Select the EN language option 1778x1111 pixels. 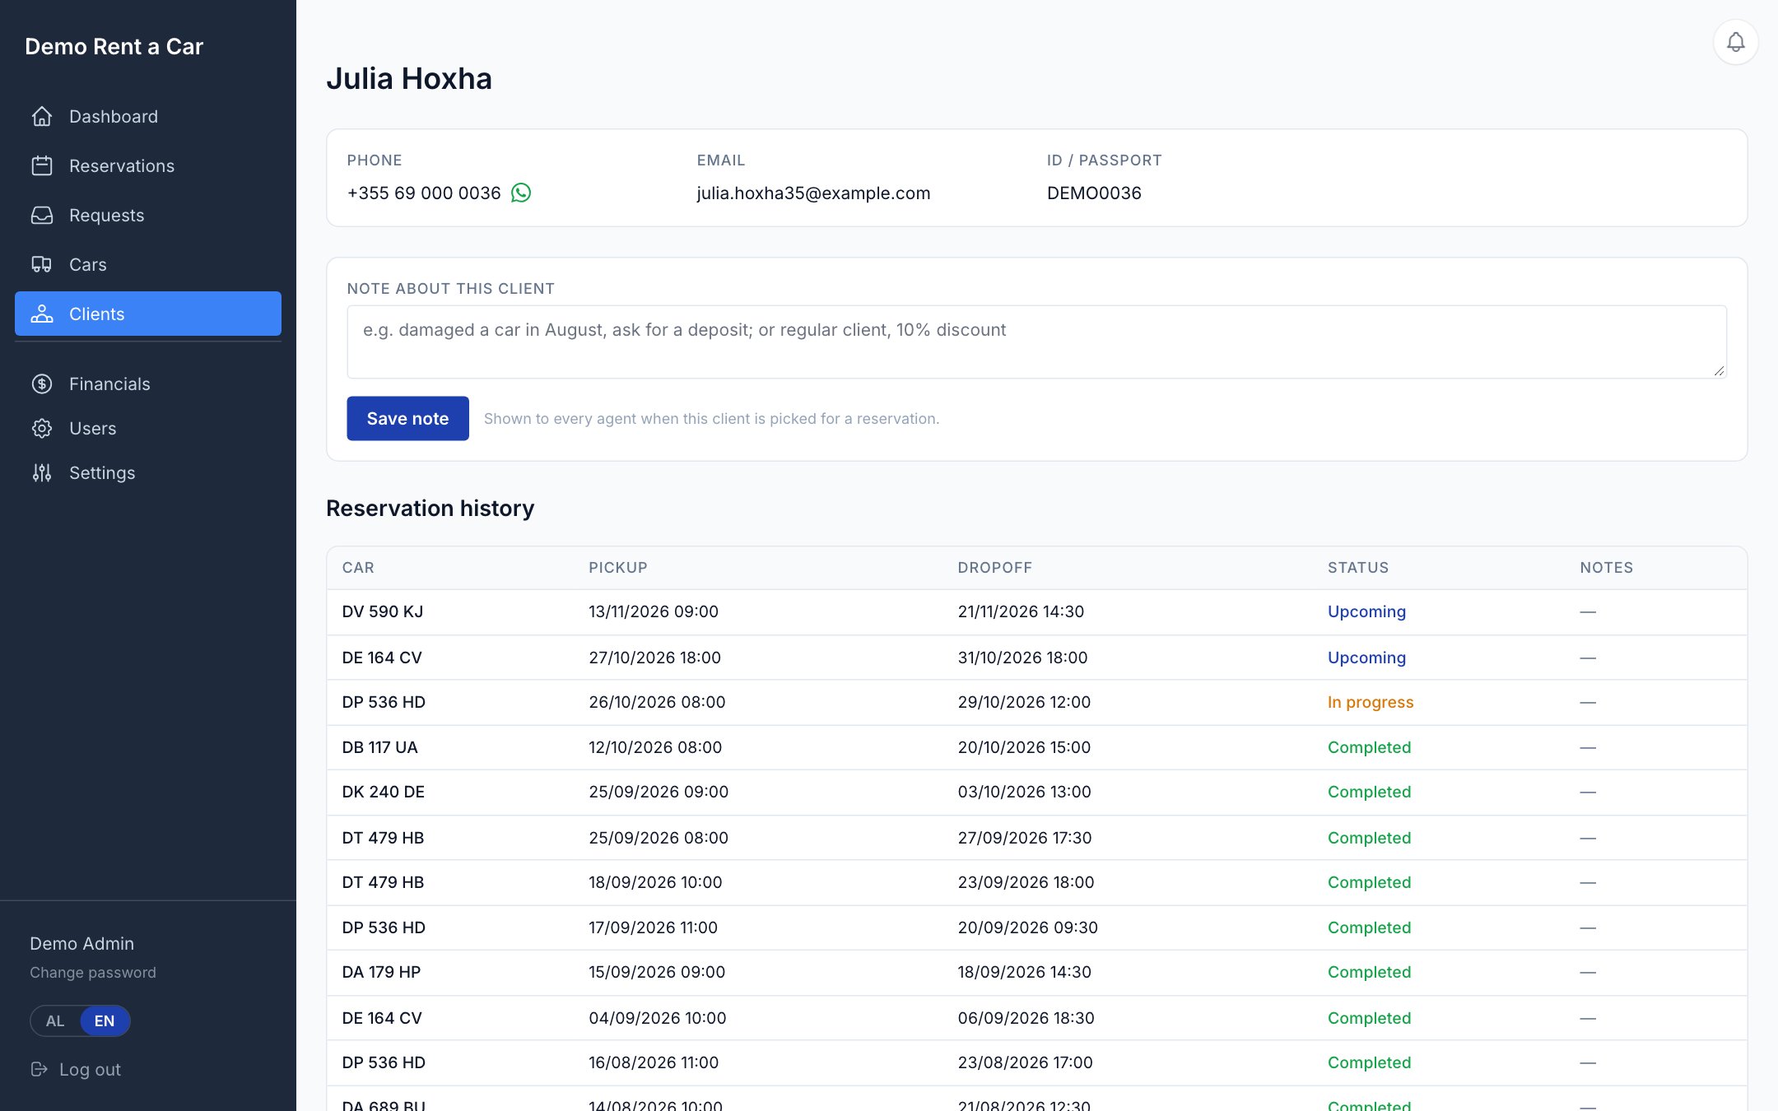click(105, 1020)
